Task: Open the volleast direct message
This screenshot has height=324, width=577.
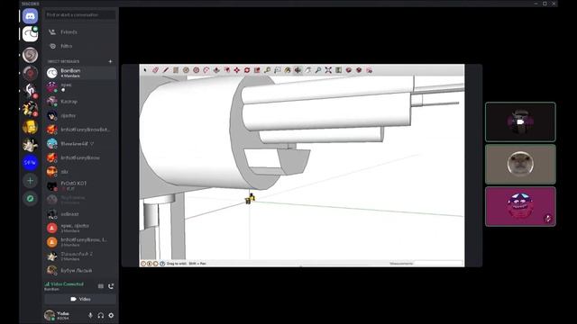Action: click(80, 214)
